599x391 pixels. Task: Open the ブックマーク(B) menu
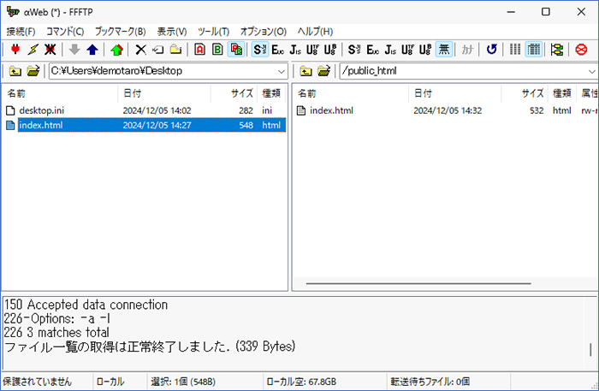point(120,31)
